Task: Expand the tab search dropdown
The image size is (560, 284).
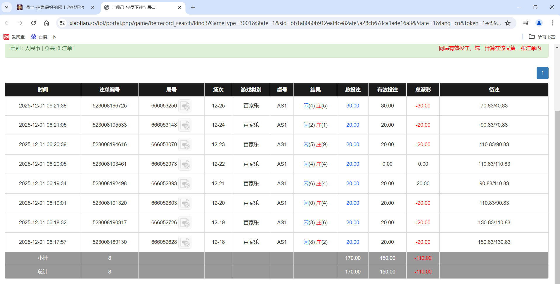Action: tap(6, 7)
